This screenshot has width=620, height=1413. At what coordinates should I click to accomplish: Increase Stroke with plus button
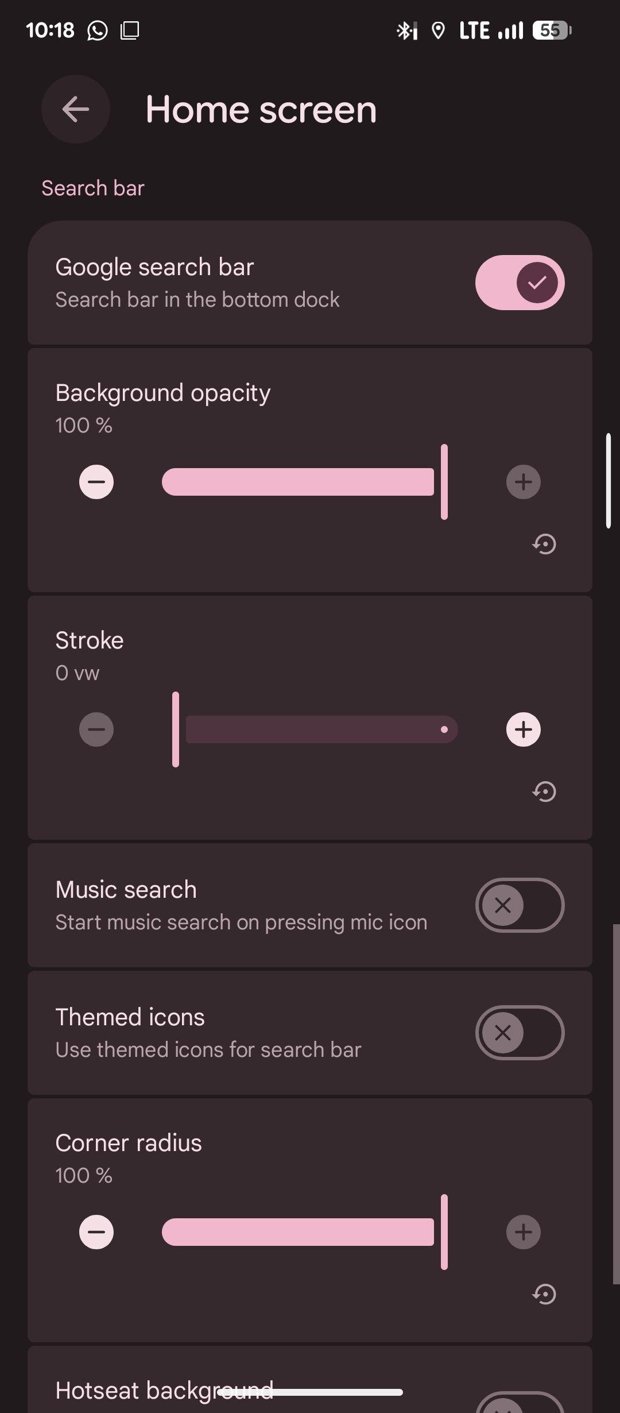click(x=523, y=729)
